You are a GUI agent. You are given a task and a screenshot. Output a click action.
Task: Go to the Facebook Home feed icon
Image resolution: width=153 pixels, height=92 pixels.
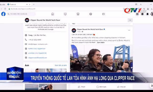coord(53,14)
